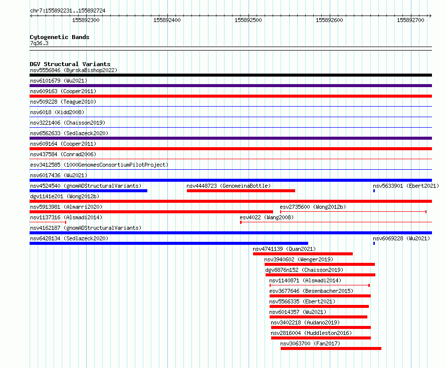Select nsv6014357 (Wu2021) label
Image resolution: width=446 pixels, height=368 pixels.
pyautogui.click(x=298, y=312)
